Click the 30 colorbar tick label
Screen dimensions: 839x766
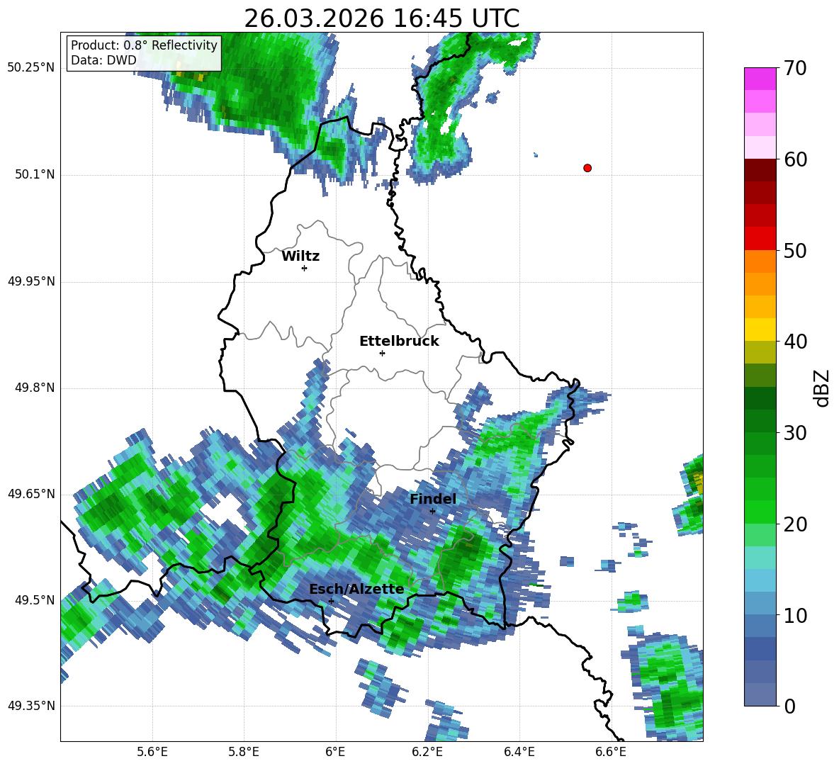[x=795, y=433]
